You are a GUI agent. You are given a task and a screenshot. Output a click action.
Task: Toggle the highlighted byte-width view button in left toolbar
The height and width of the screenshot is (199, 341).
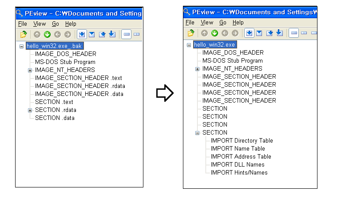tap(126, 34)
